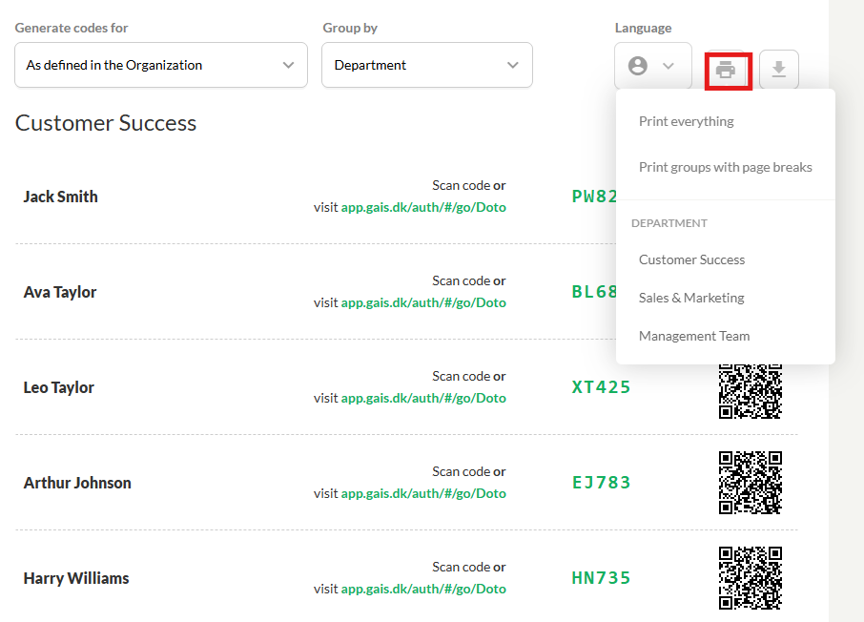
Task: Click Leo Taylor's code XT425
Action: (601, 387)
